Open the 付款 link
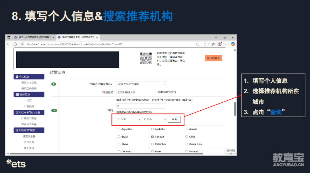Image resolution: width=310 pixels, height=173 pixels. tap(29, 100)
